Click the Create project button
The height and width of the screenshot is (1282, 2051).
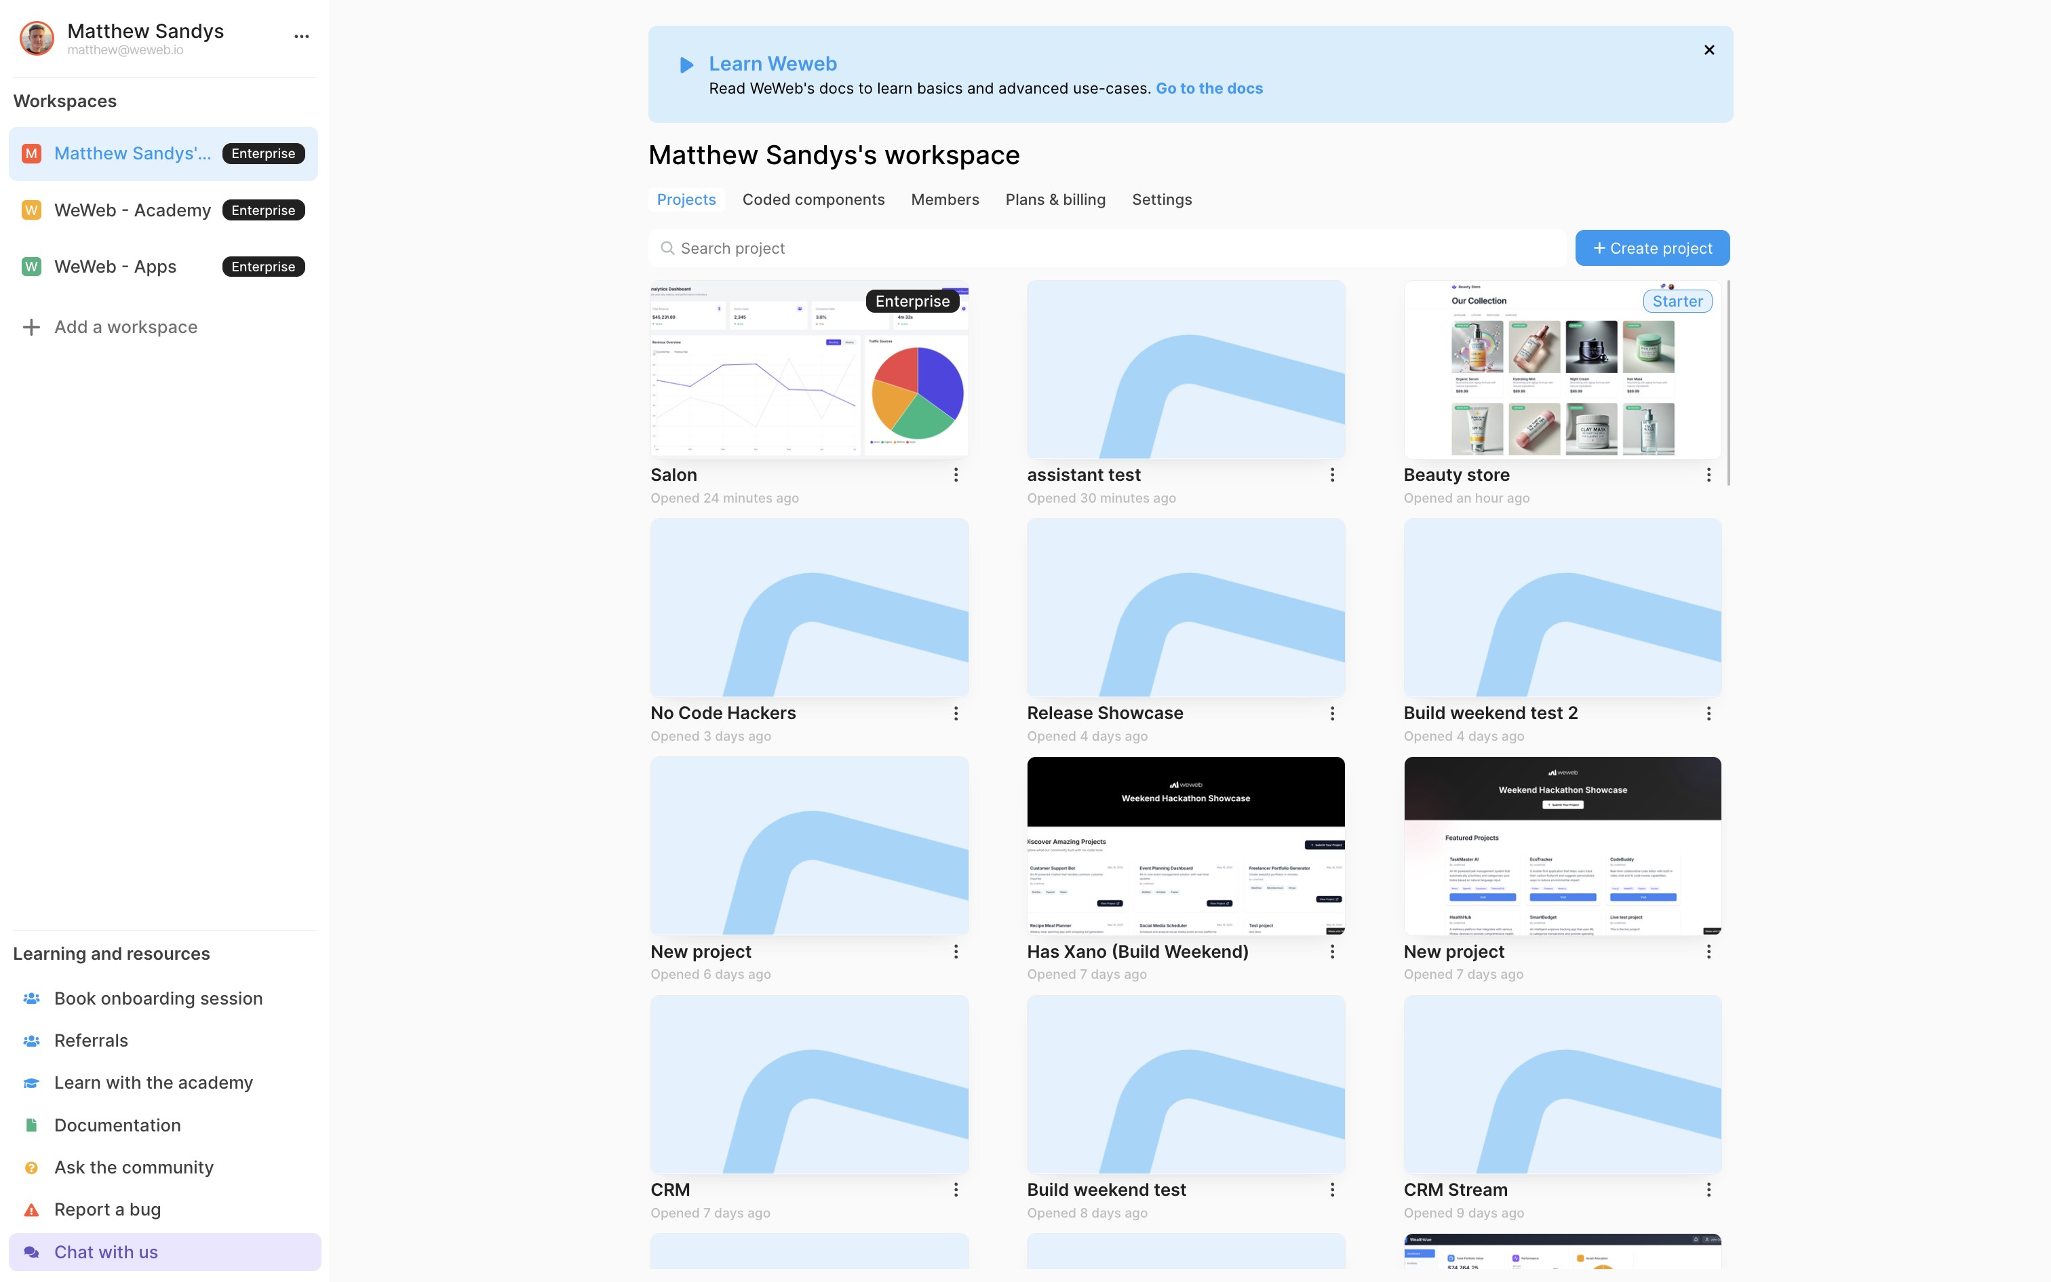pyautogui.click(x=1652, y=248)
